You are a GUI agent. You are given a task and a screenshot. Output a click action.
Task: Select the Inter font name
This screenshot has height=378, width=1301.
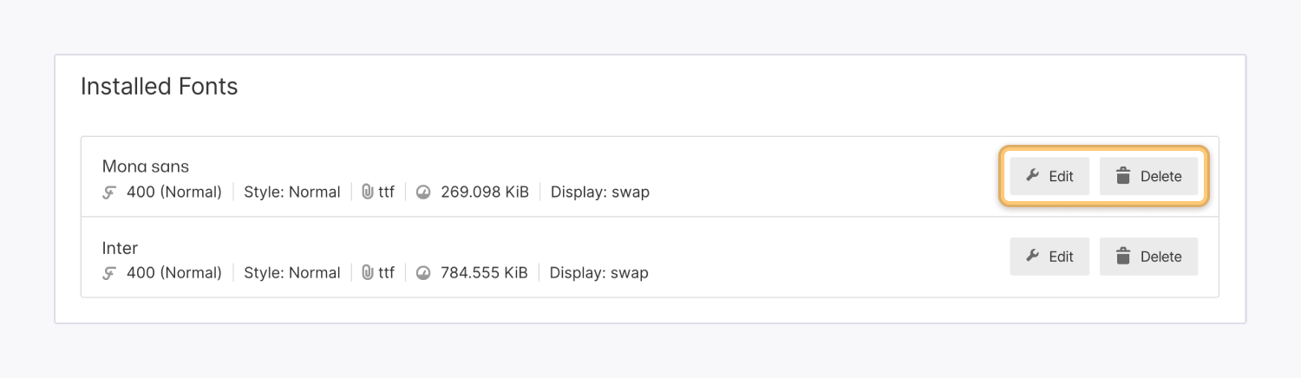pyautogui.click(x=121, y=248)
